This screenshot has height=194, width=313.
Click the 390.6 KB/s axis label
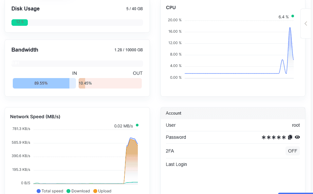[x=21, y=156]
